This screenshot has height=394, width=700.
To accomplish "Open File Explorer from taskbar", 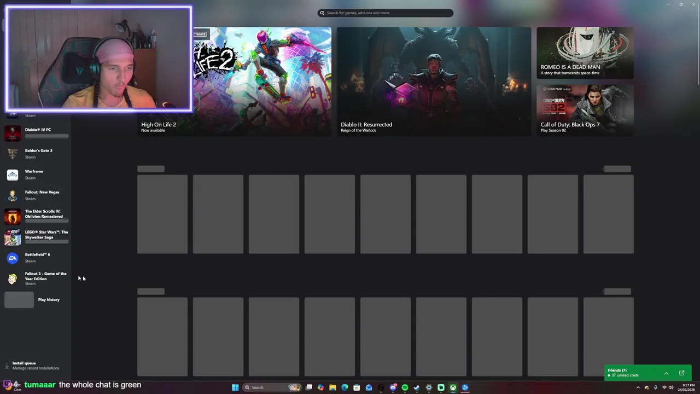I will [332, 387].
